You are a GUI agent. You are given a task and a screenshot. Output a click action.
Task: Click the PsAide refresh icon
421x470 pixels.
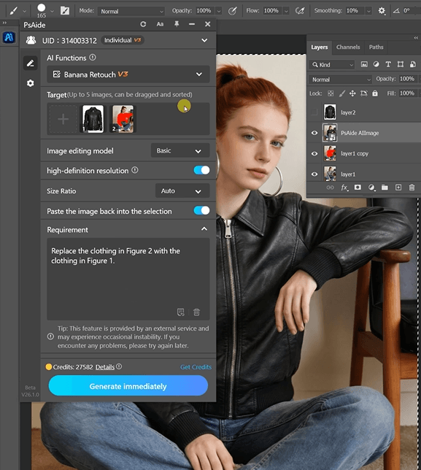click(143, 24)
